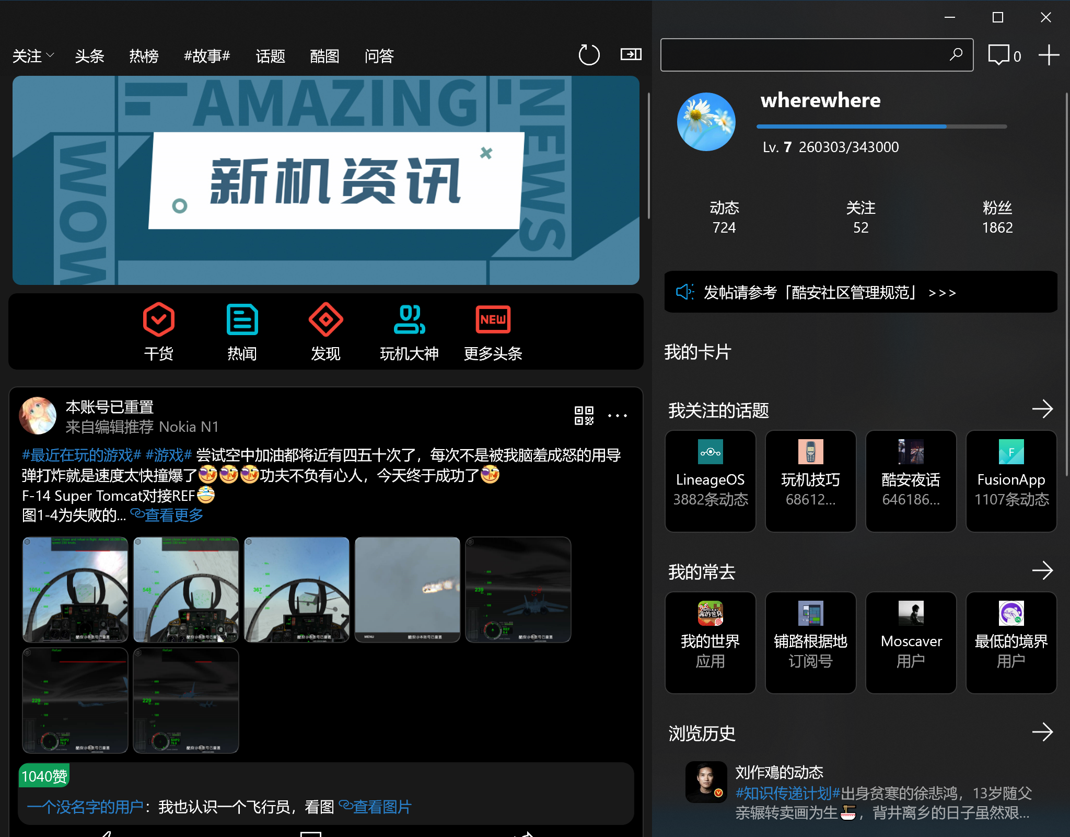Expand 浏览历史 section arrow
This screenshot has height=837, width=1070.
1042,732
